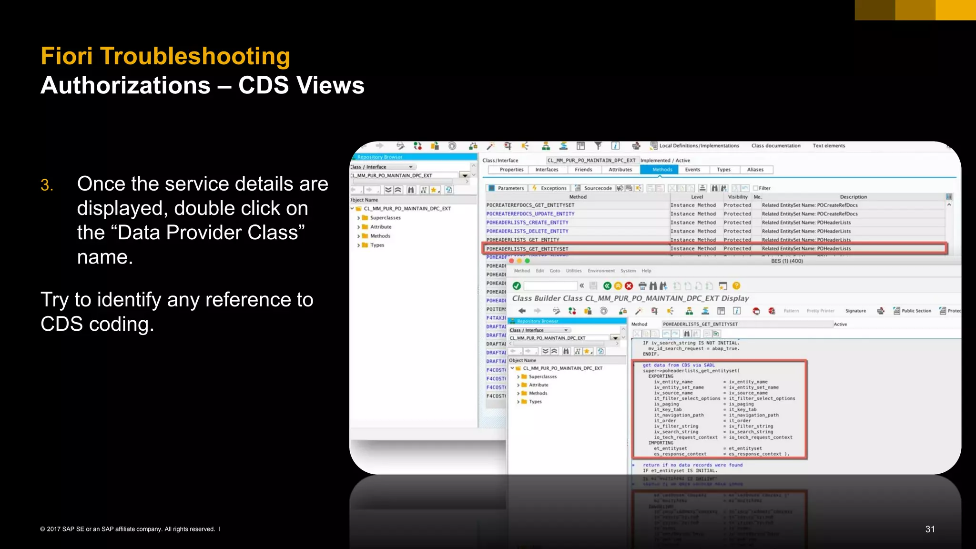Select the POHEADERLISTS_DELETE_ENTITY method row
This screenshot has height=549, width=976.
714,231
